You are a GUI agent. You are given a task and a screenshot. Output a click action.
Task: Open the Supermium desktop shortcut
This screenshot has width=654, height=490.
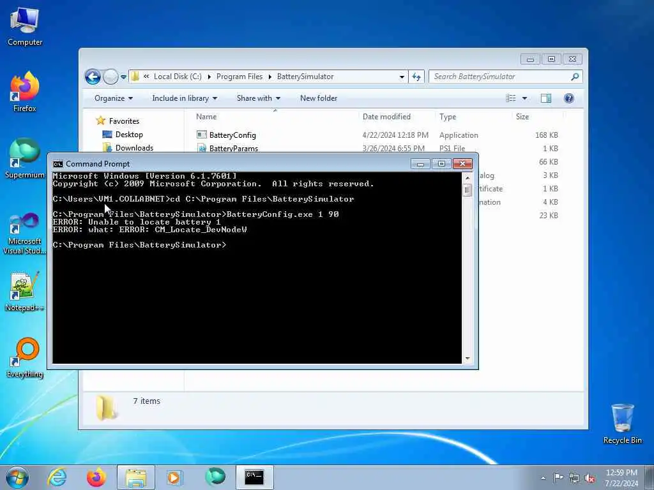[x=25, y=158]
